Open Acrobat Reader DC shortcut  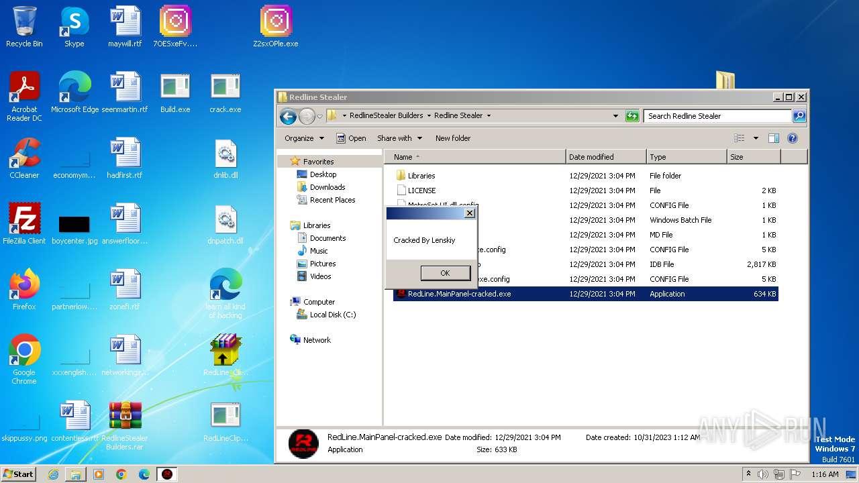pyautogui.click(x=24, y=97)
